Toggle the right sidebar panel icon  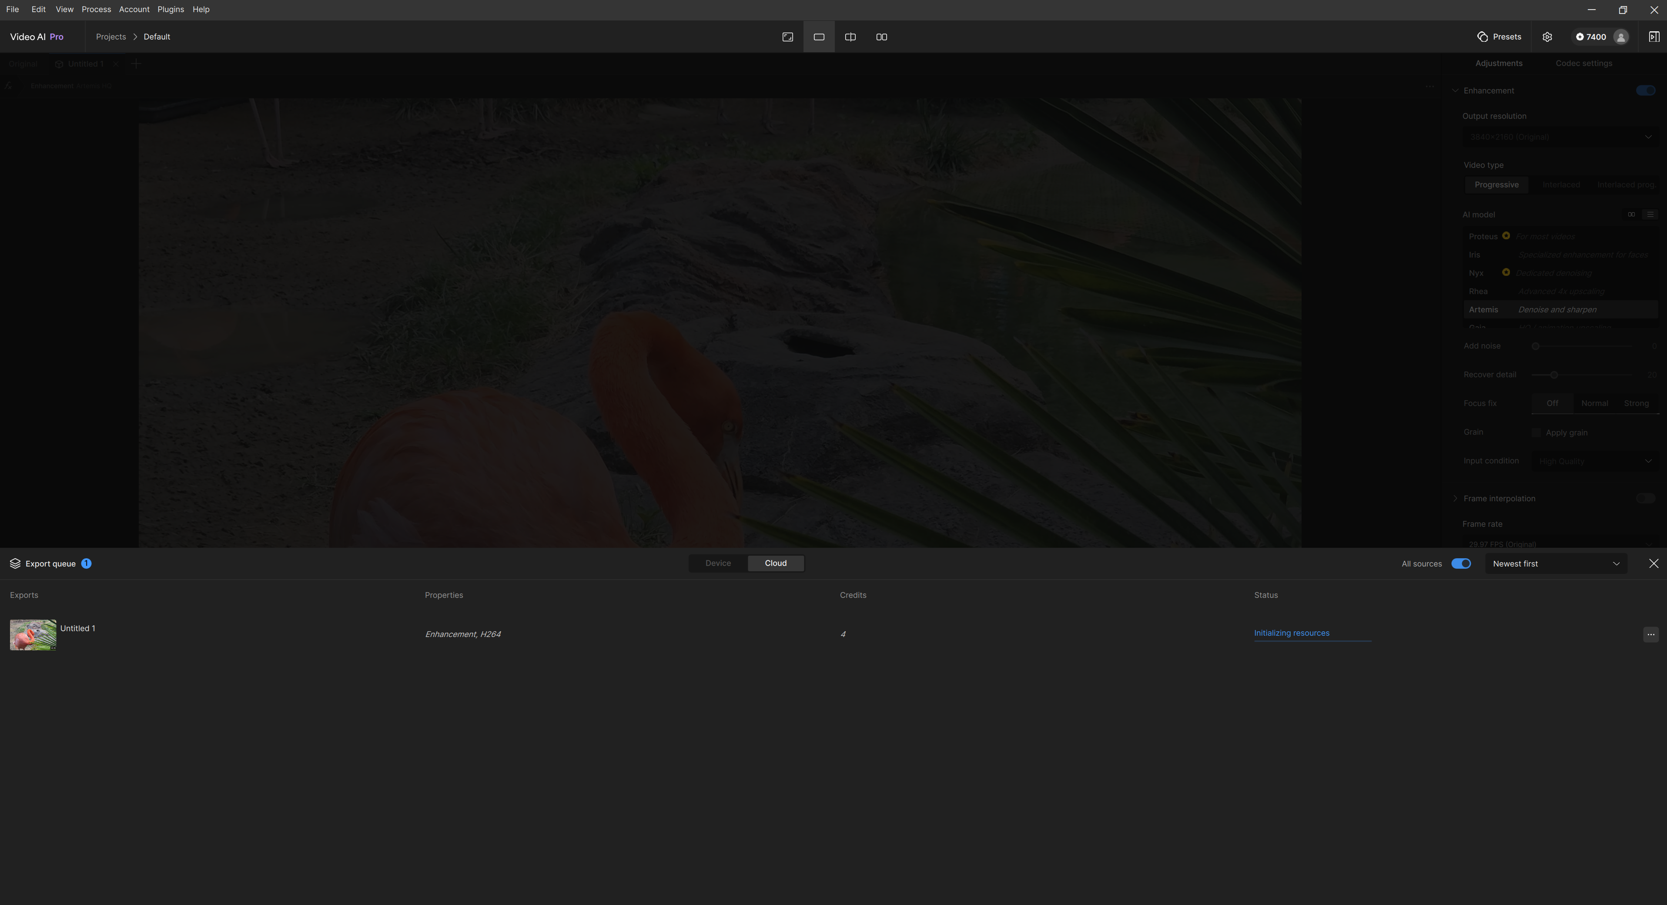click(x=1654, y=37)
